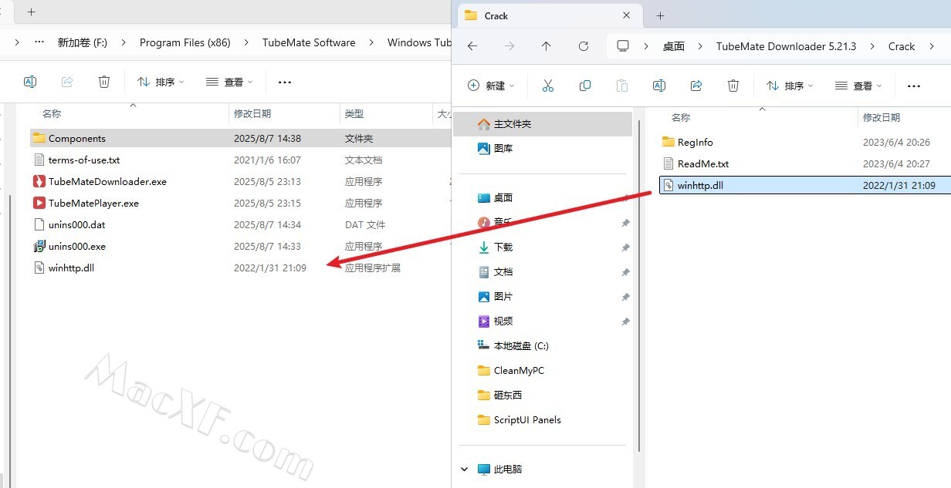Click the trash delete icon in the Crack toolbar

click(x=733, y=86)
